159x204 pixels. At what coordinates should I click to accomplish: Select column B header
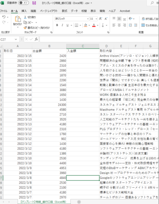[x=49, y=46]
